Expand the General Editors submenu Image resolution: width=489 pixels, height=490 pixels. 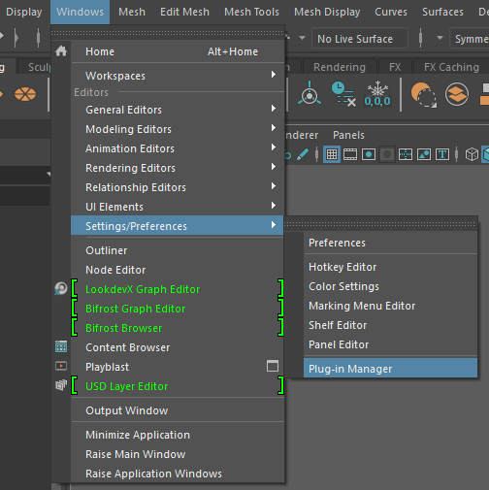coord(178,110)
